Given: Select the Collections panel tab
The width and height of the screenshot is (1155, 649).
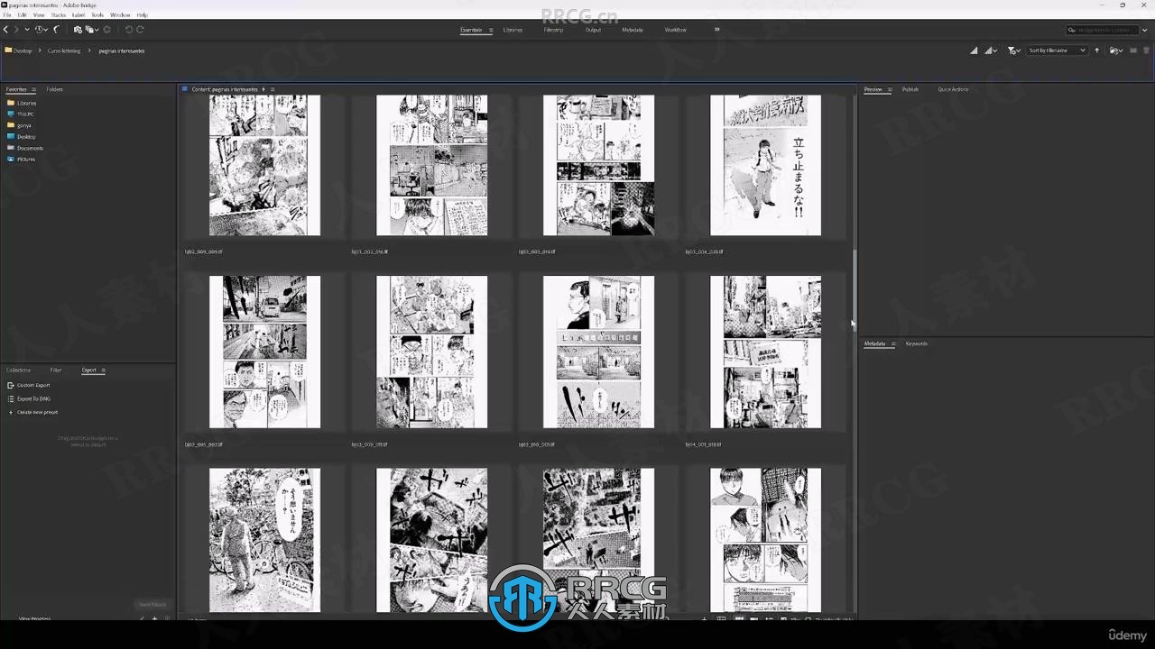Looking at the screenshot, I should (x=18, y=370).
